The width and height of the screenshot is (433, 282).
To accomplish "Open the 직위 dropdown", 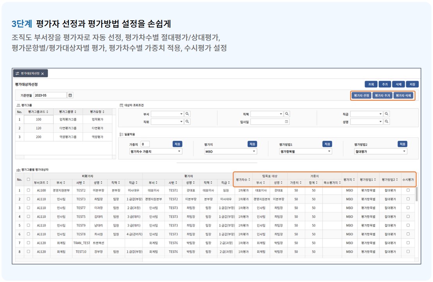I will click(x=167, y=121).
